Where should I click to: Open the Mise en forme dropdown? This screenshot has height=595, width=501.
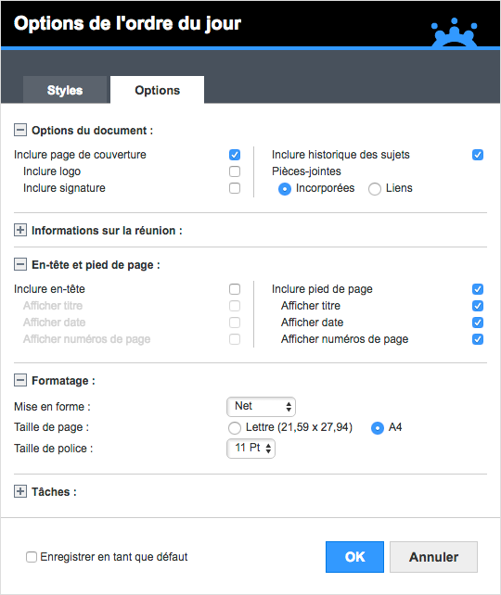[261, 407]
